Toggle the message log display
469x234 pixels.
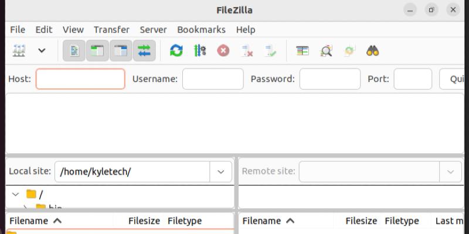tap(74, 51)
